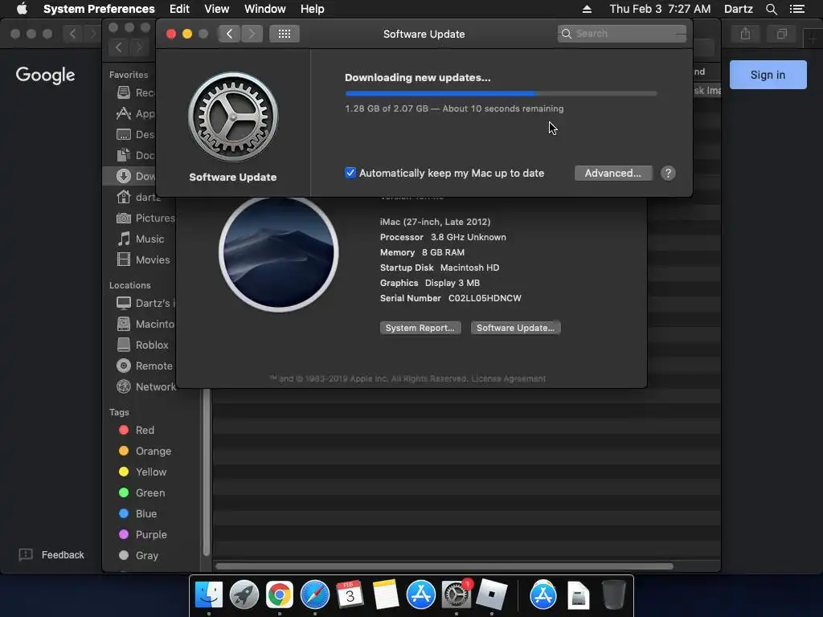Select the Purple tag in Finder
Viewport: 823px width, 617px height.
point(143,534)
